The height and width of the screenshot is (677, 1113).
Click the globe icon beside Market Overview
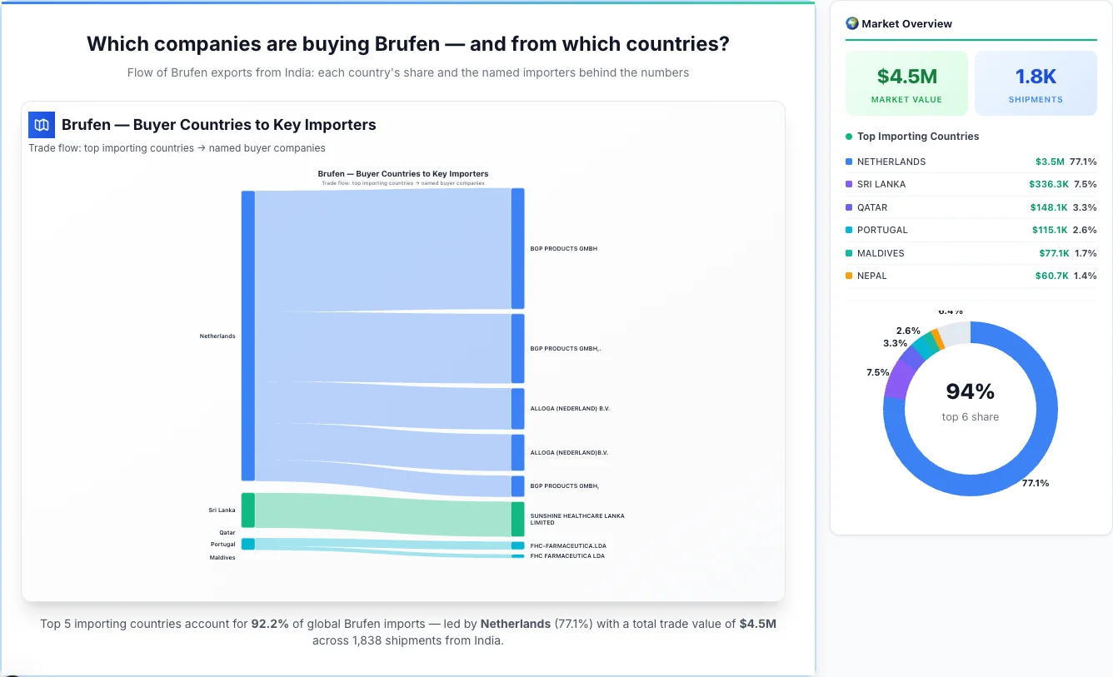[x=851, y=23]
